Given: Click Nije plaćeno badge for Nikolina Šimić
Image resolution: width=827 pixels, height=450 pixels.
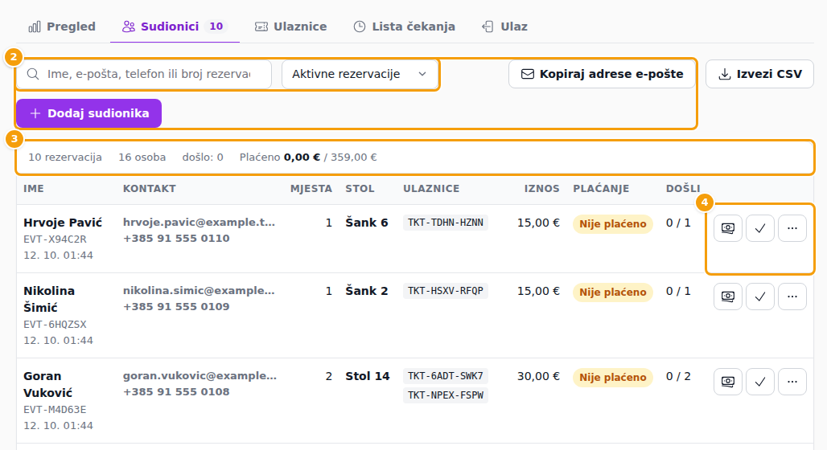Looking at the screenshot, I should [x=613, y=292].
